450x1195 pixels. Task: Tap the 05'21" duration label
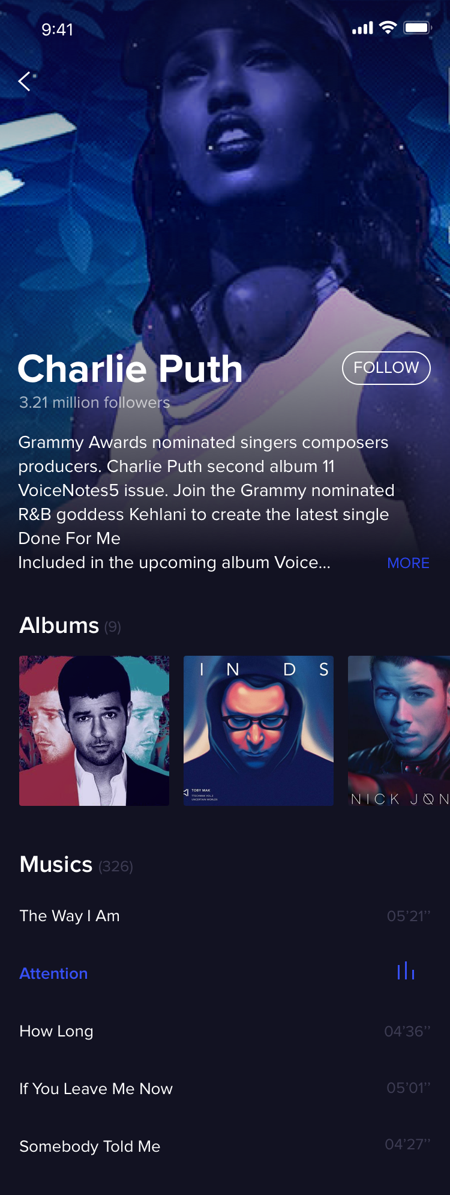coord(409,916)
